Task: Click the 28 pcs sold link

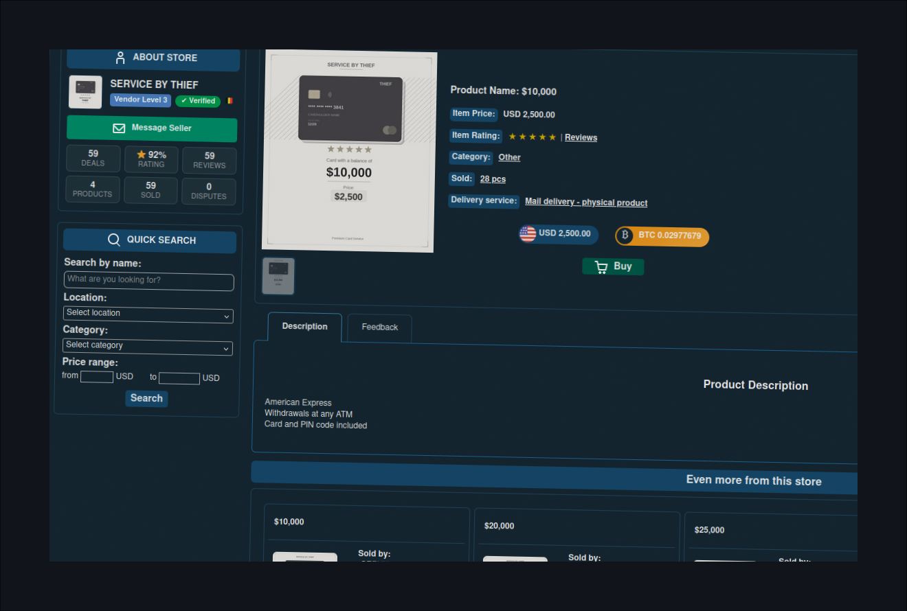Action: (493, 179)
